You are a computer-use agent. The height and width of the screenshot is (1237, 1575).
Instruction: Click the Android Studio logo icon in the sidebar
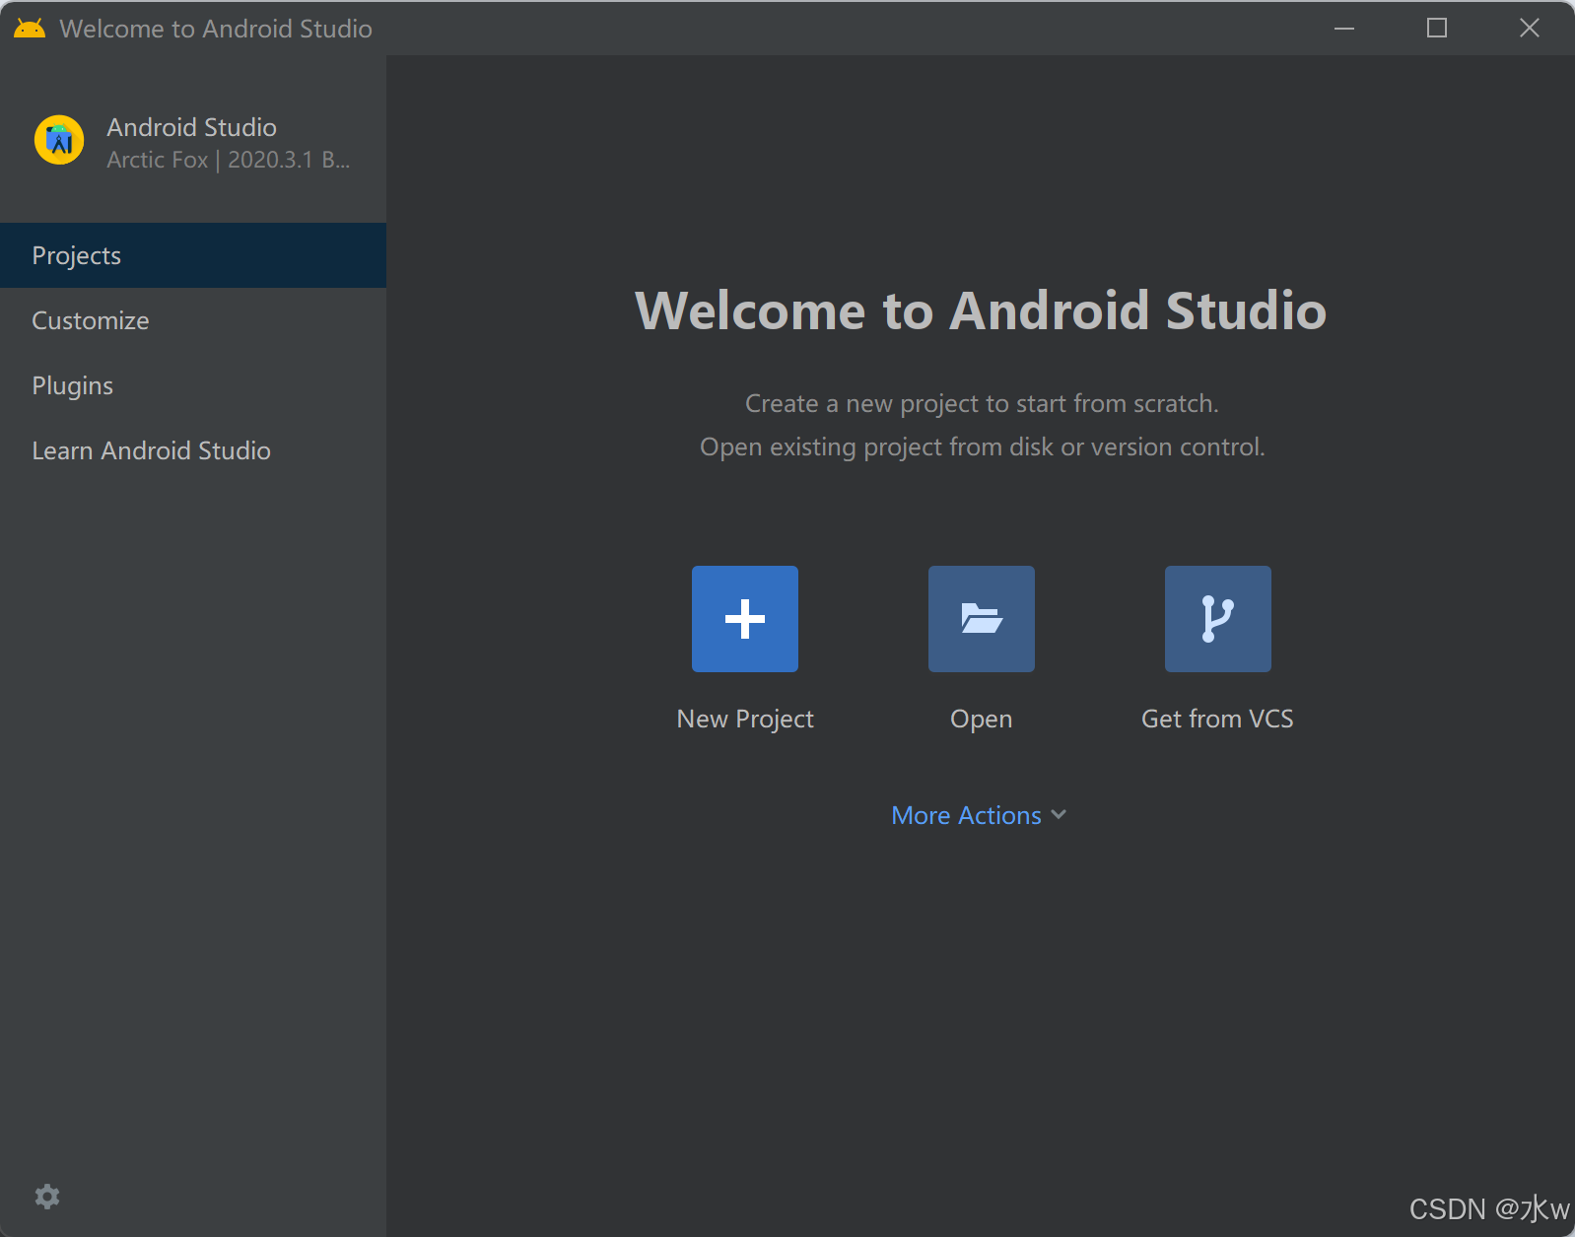(59, 140)
